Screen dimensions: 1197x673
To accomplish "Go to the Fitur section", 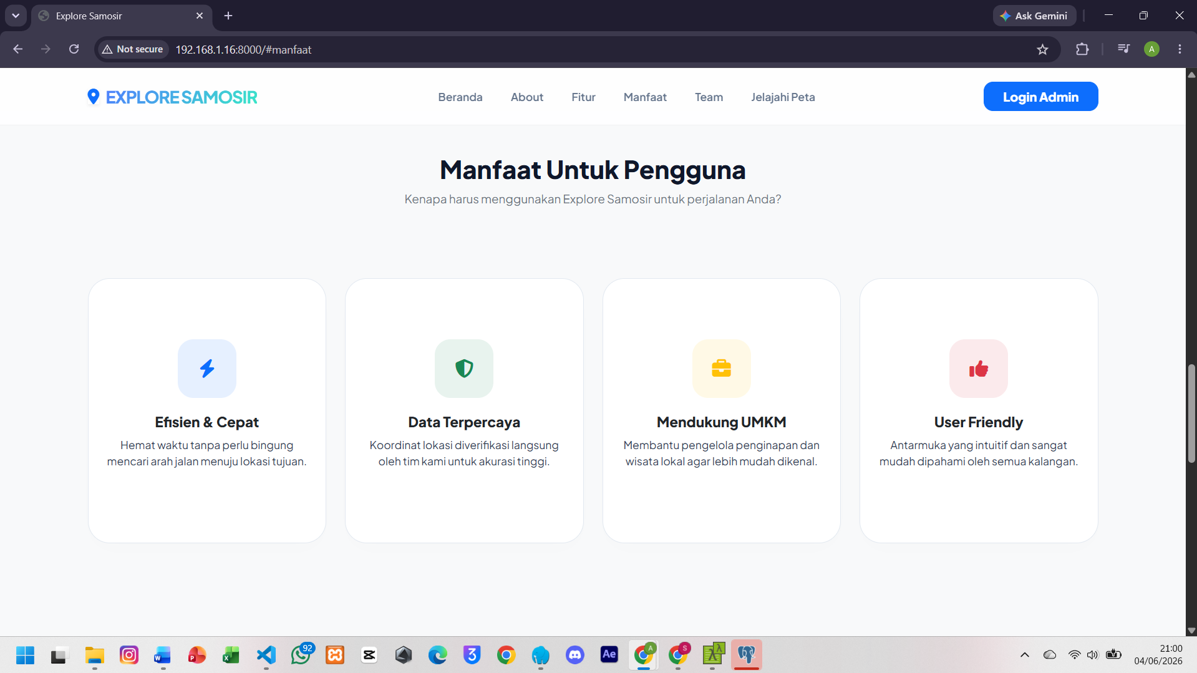I will [x=583, y=97].
